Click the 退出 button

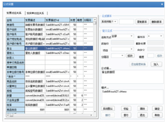(x=142, y=115)
